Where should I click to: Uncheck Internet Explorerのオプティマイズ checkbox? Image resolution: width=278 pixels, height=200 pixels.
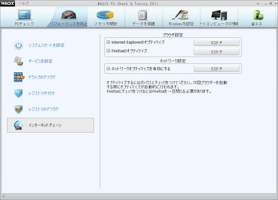tap(108, 42)
